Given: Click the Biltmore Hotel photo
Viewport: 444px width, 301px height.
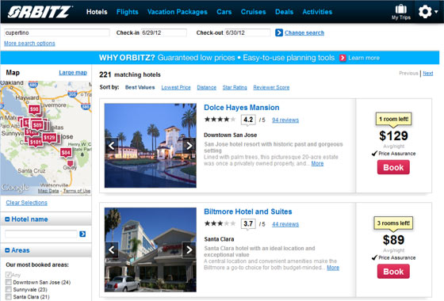Looking at the screenshot, I should tap(151, 250).
